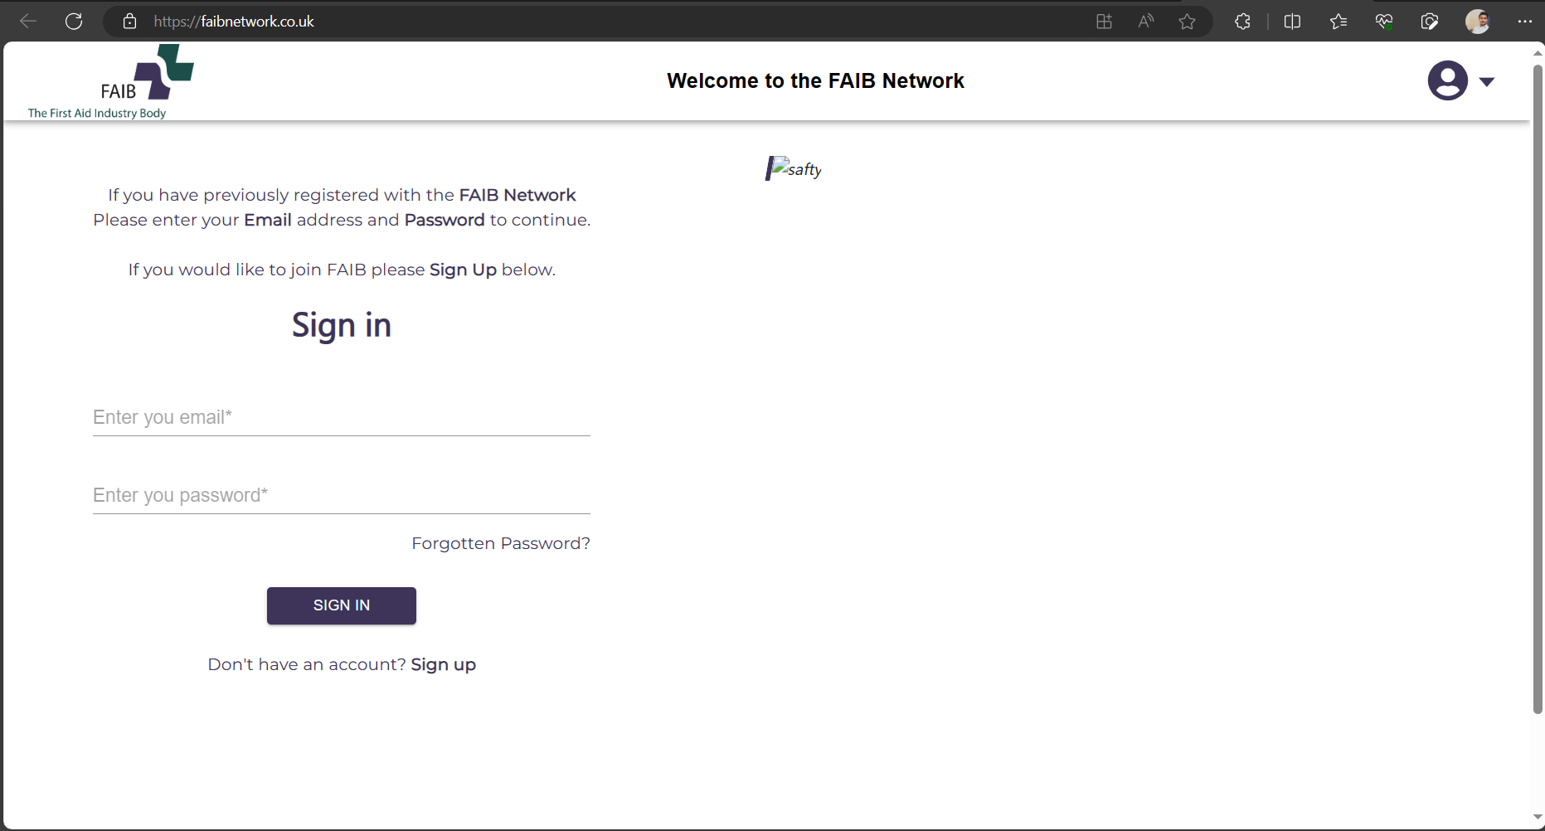Open the favorites list icon

pyautogui.click(x=1338, y=22)
